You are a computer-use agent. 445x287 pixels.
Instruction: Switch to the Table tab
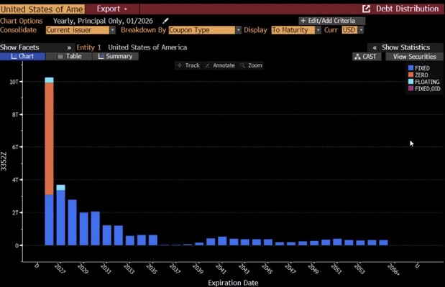pos(69,57)
